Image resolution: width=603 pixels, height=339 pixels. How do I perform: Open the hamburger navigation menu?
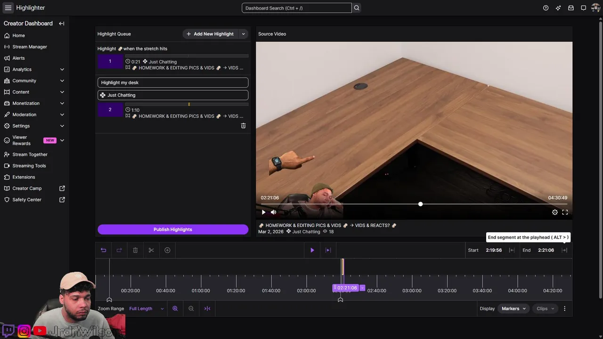tap(8, 8)
